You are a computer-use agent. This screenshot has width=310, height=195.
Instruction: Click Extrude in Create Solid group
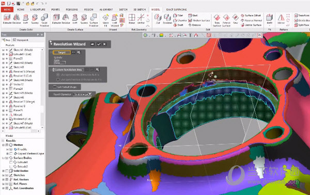point(7,19)
